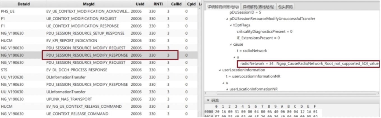The height and width of the screenshot is (118, 381).
Task: Open the 详细解码(表格结构) tab
Action: 258,7
